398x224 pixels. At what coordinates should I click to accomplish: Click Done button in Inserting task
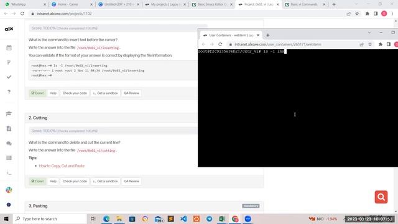click(x=37, y=93)
